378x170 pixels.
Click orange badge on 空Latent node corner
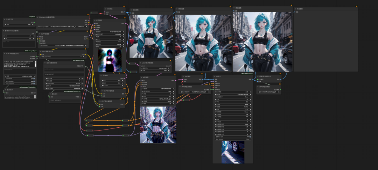124,73
